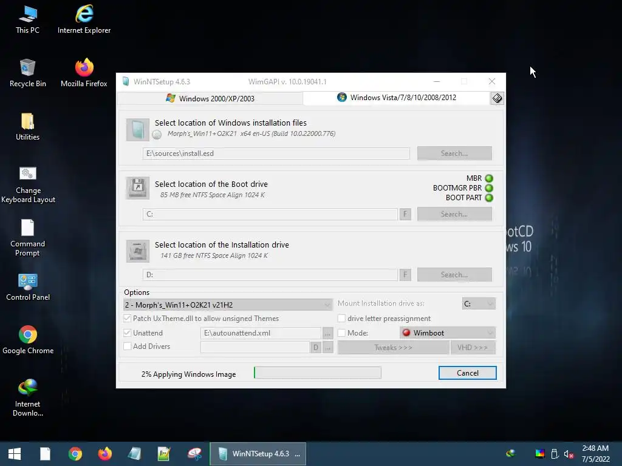The width and height of the screenshot is (622, 466).
Task: Launch Google Chrome desktop shortcut
Action: click(28, 340)
